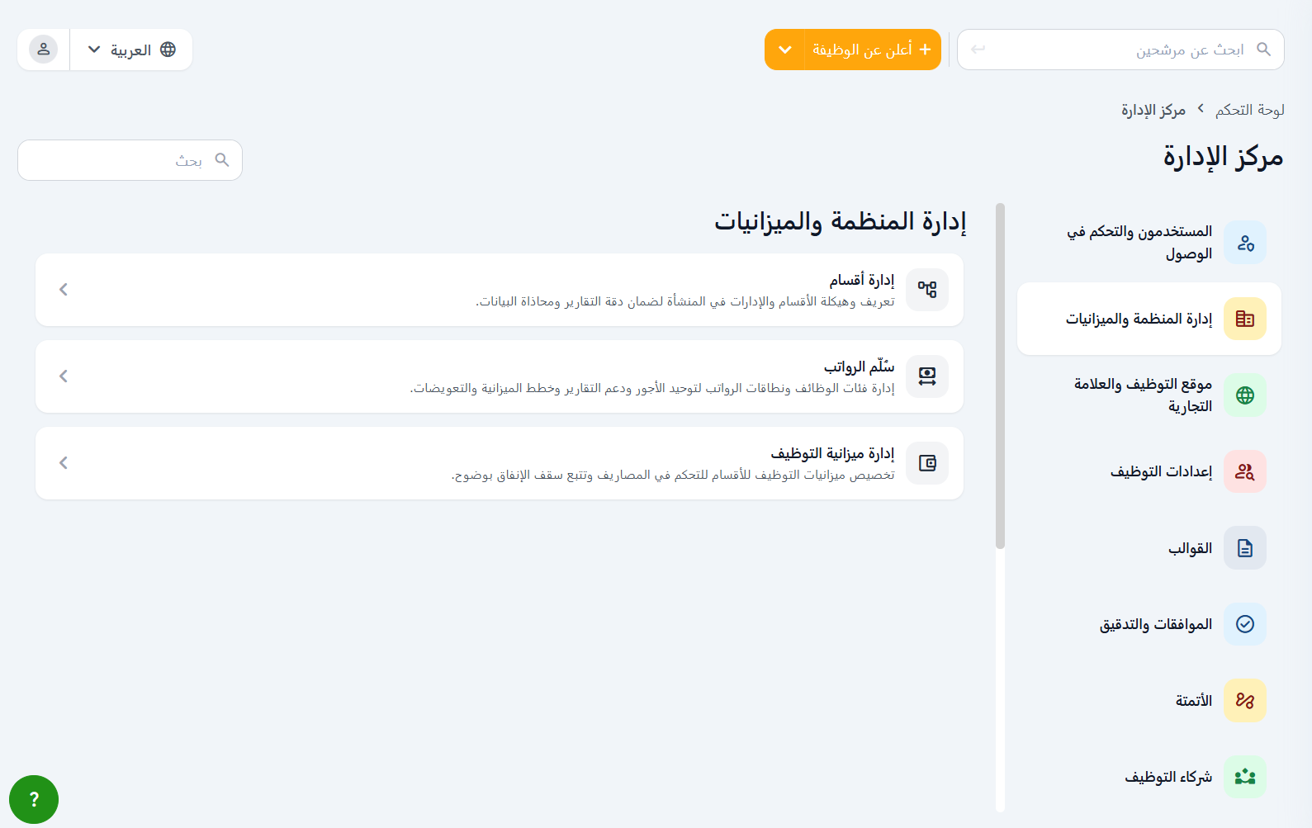Click the إعدادات التوظيف people-search icon
This screenshot has height=828, width=1312.
[x=1244, y=471]
